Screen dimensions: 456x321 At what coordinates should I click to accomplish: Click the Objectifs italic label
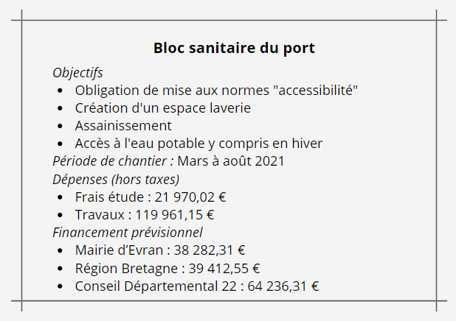point(77,73)
